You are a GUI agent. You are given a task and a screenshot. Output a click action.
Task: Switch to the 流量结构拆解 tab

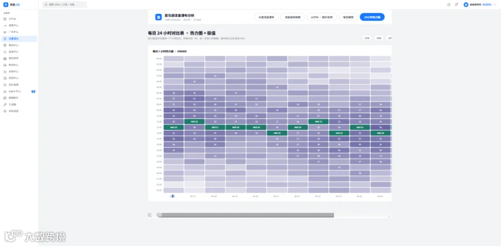(292, 17)
